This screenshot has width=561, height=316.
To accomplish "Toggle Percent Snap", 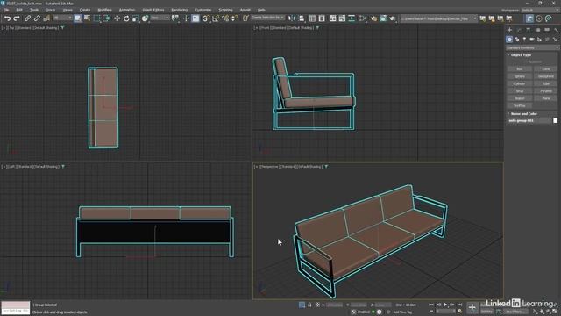I will click(x=225, y=18).
